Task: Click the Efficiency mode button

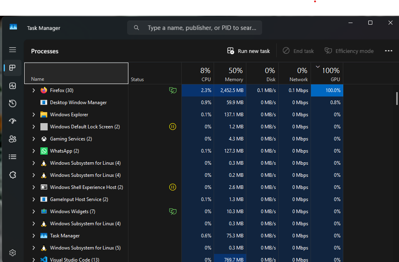Action: pyautogui.click(x=349, y=51)
